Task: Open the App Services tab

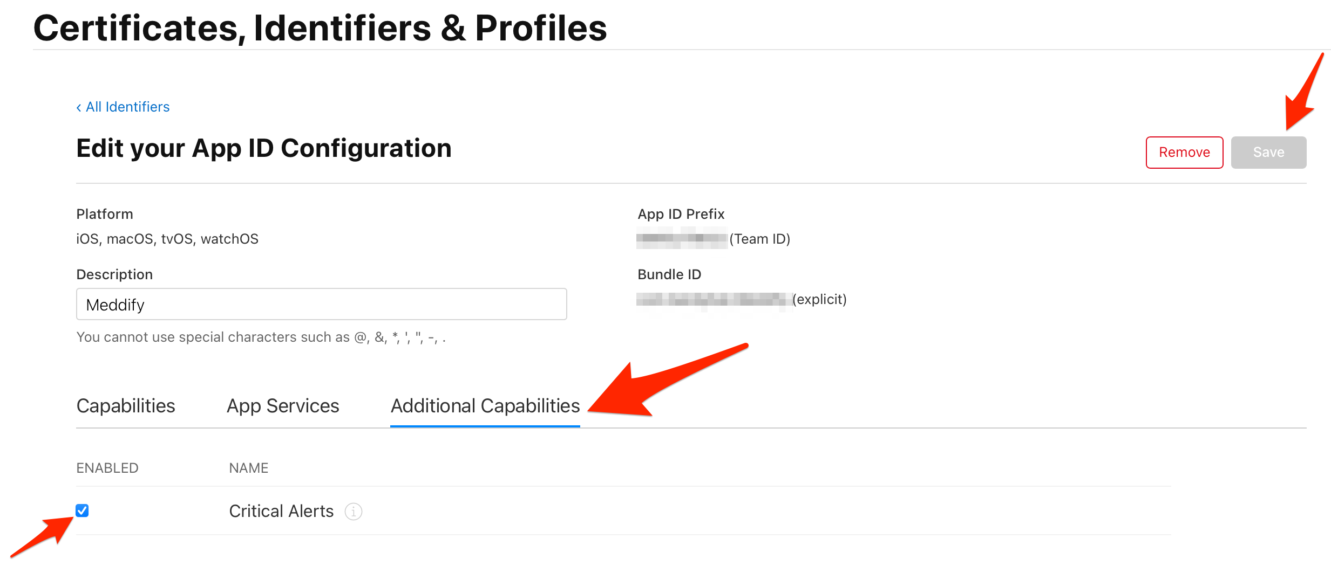Action: pyautogui.click(x=283, y=406)
